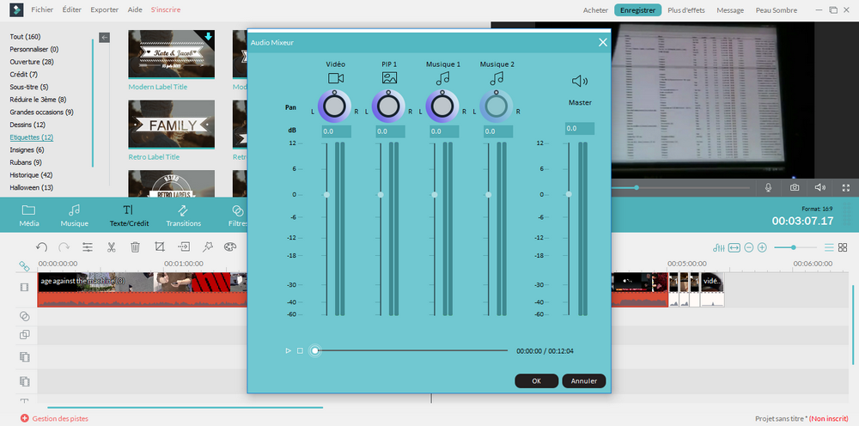Take a snapshot with the camera icon
This screenshot has width=859, height=426.
coord(795,187)
